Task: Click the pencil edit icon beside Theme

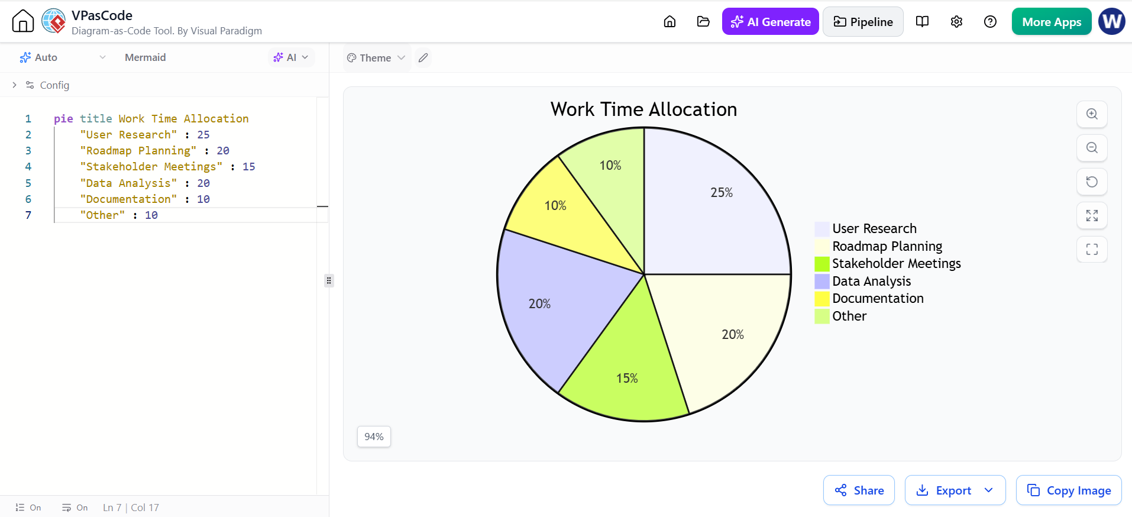Action: click(423, 58)
